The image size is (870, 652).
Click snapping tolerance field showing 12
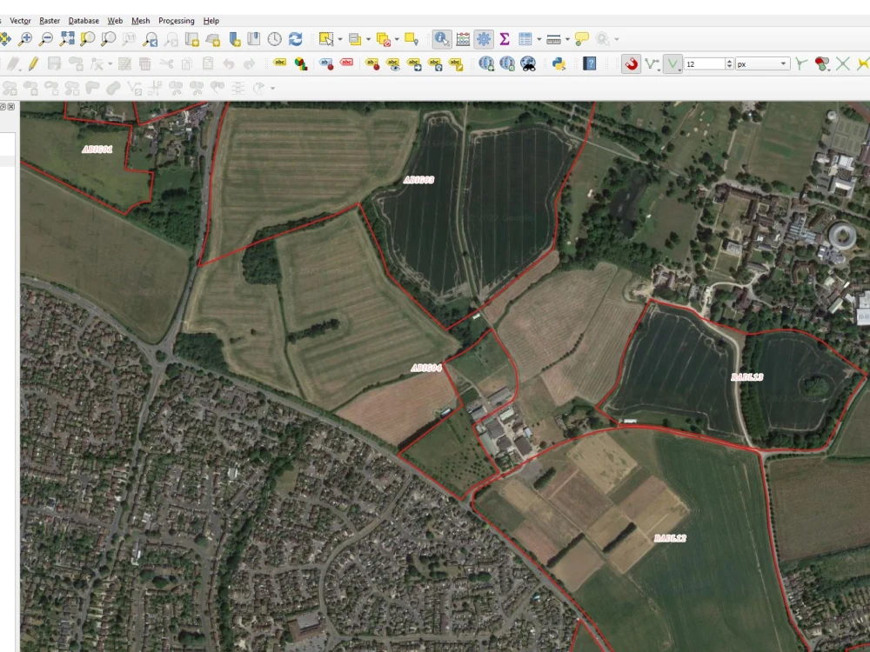point(705,63)
